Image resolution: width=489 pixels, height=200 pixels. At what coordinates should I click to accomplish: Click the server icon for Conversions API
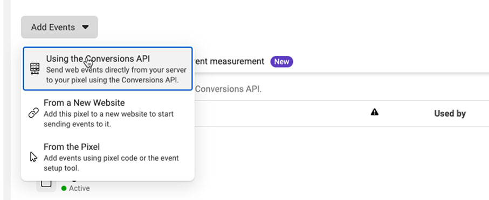(35, 69)
